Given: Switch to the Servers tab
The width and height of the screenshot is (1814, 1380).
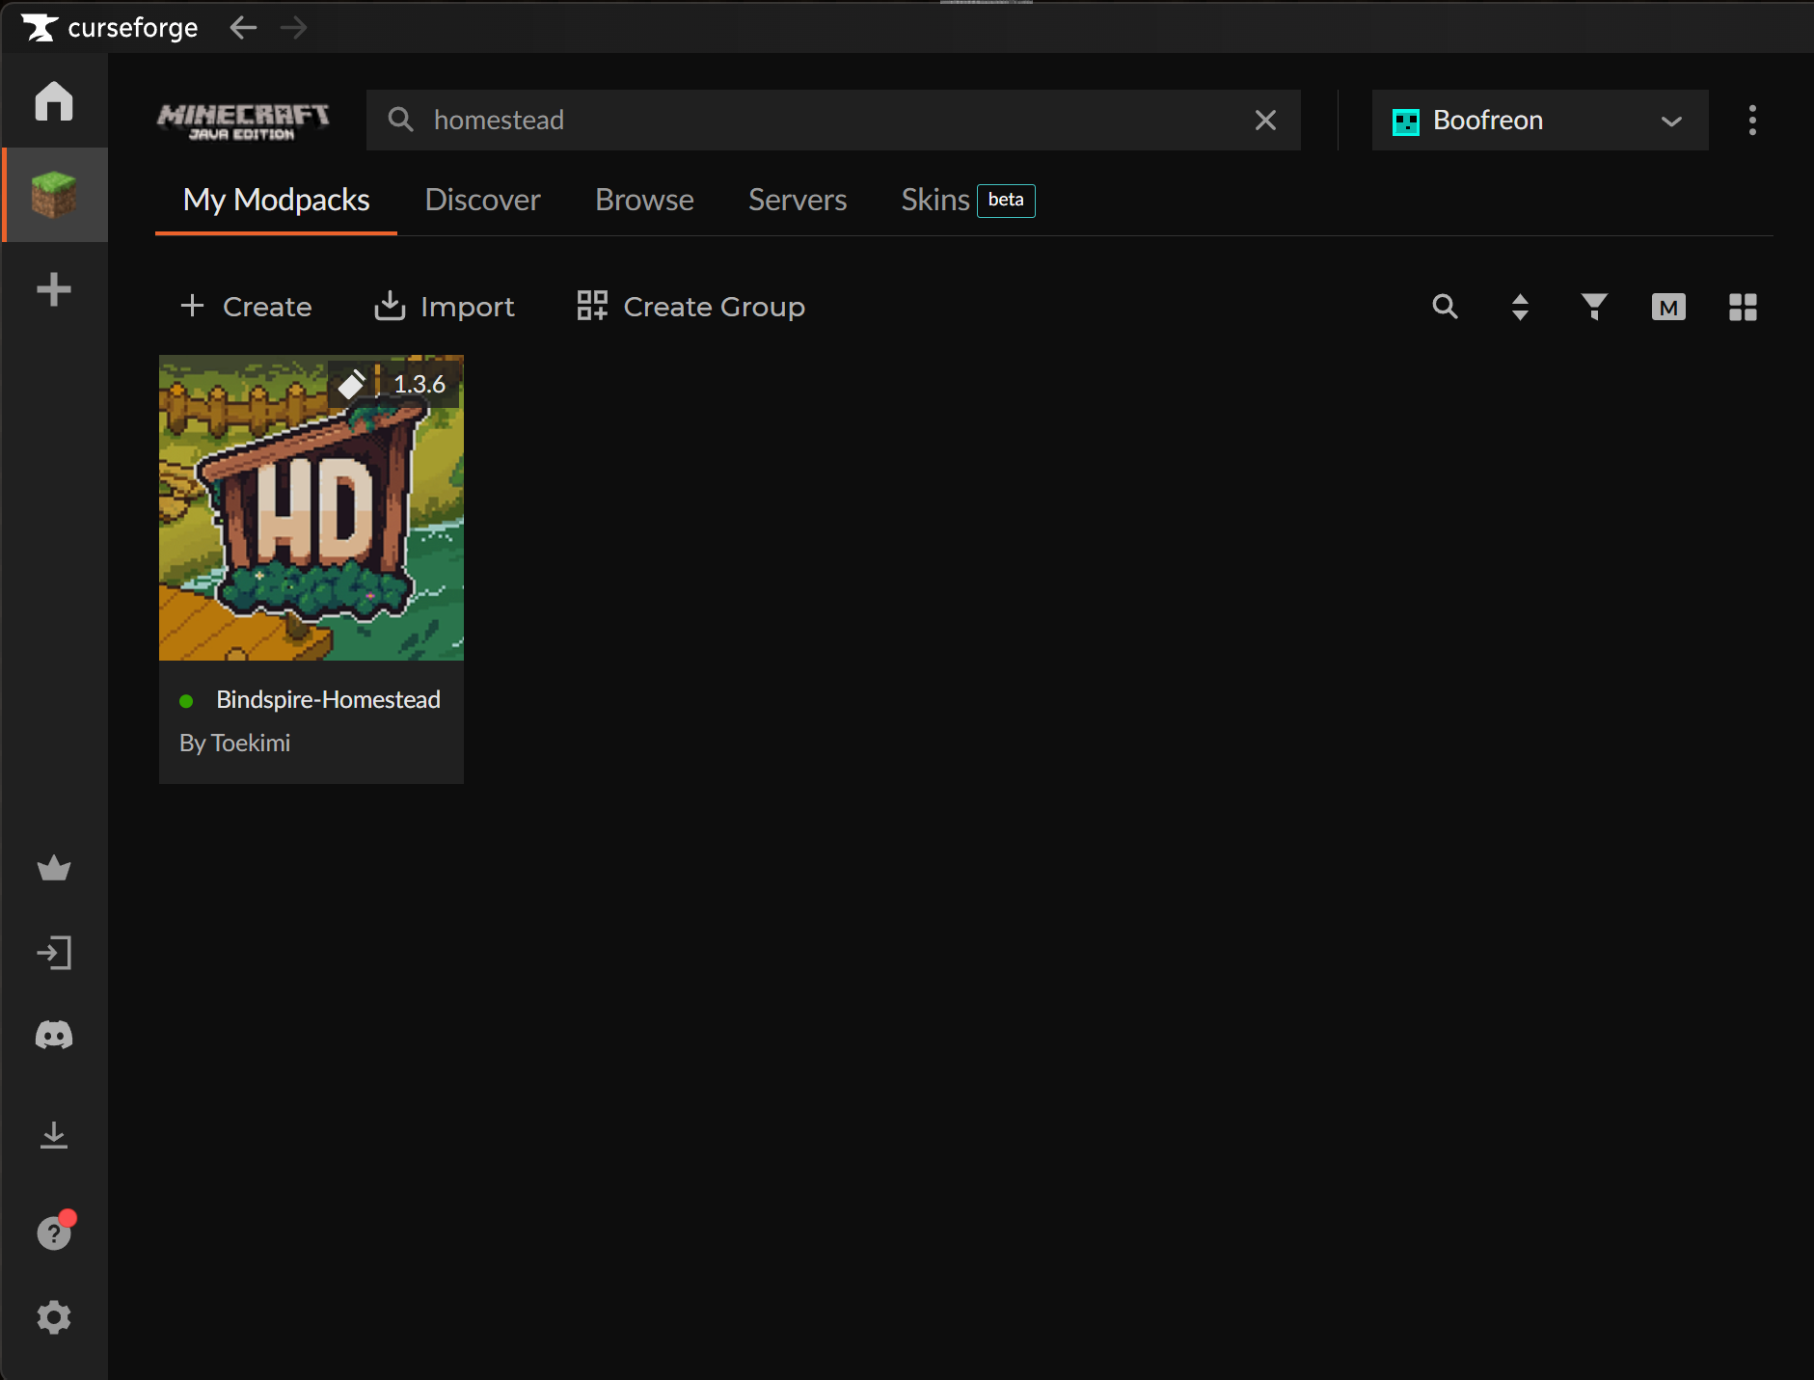Looking at the screenshot, I should click(798, 200).
